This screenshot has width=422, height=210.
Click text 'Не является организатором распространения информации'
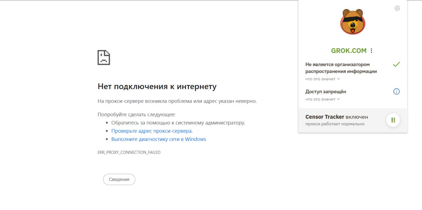click(x=341, y=68)
